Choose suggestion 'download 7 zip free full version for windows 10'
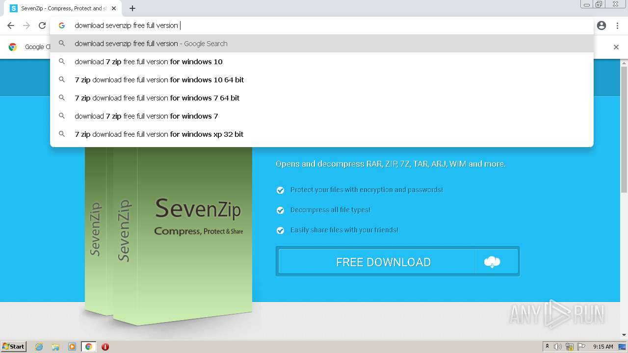 pyautogui.click(x=322, y=62)
